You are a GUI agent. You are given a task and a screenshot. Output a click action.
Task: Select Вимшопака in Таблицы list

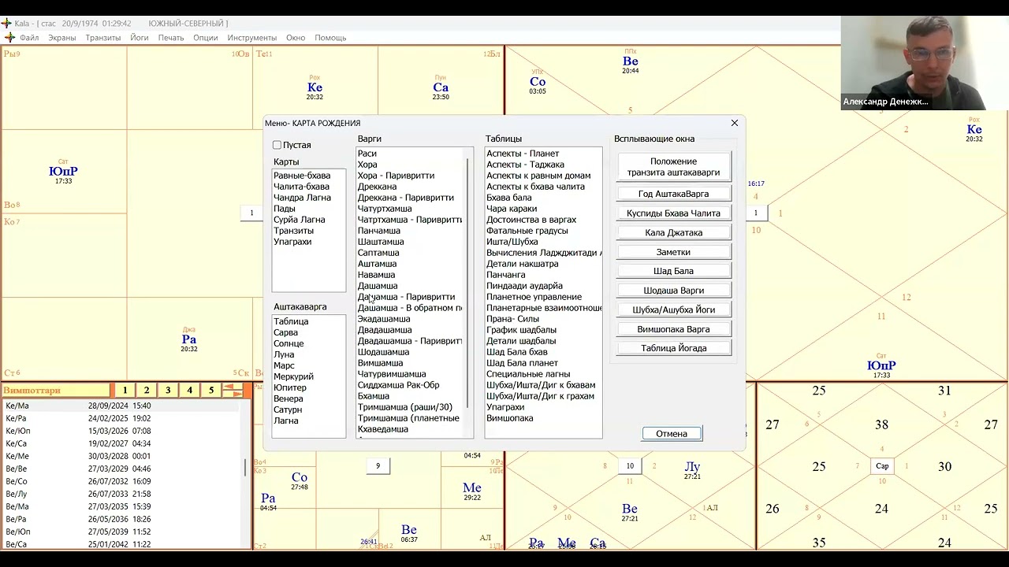click(510, 418)
